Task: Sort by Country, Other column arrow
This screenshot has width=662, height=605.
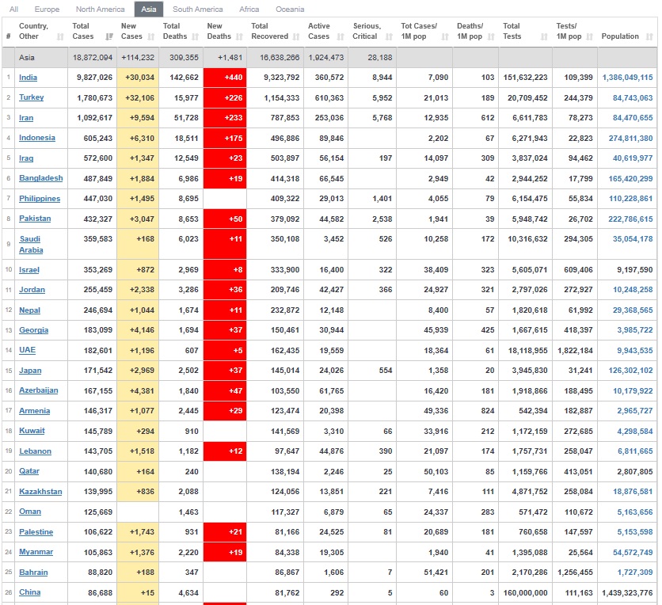Action: tap(60, 36)
